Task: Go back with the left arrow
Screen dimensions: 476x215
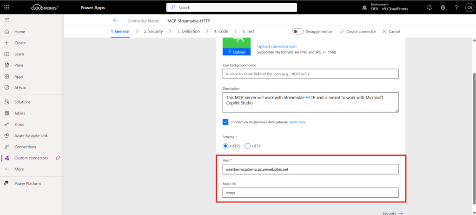Action: pyautogui.click(x=115, y=20)
